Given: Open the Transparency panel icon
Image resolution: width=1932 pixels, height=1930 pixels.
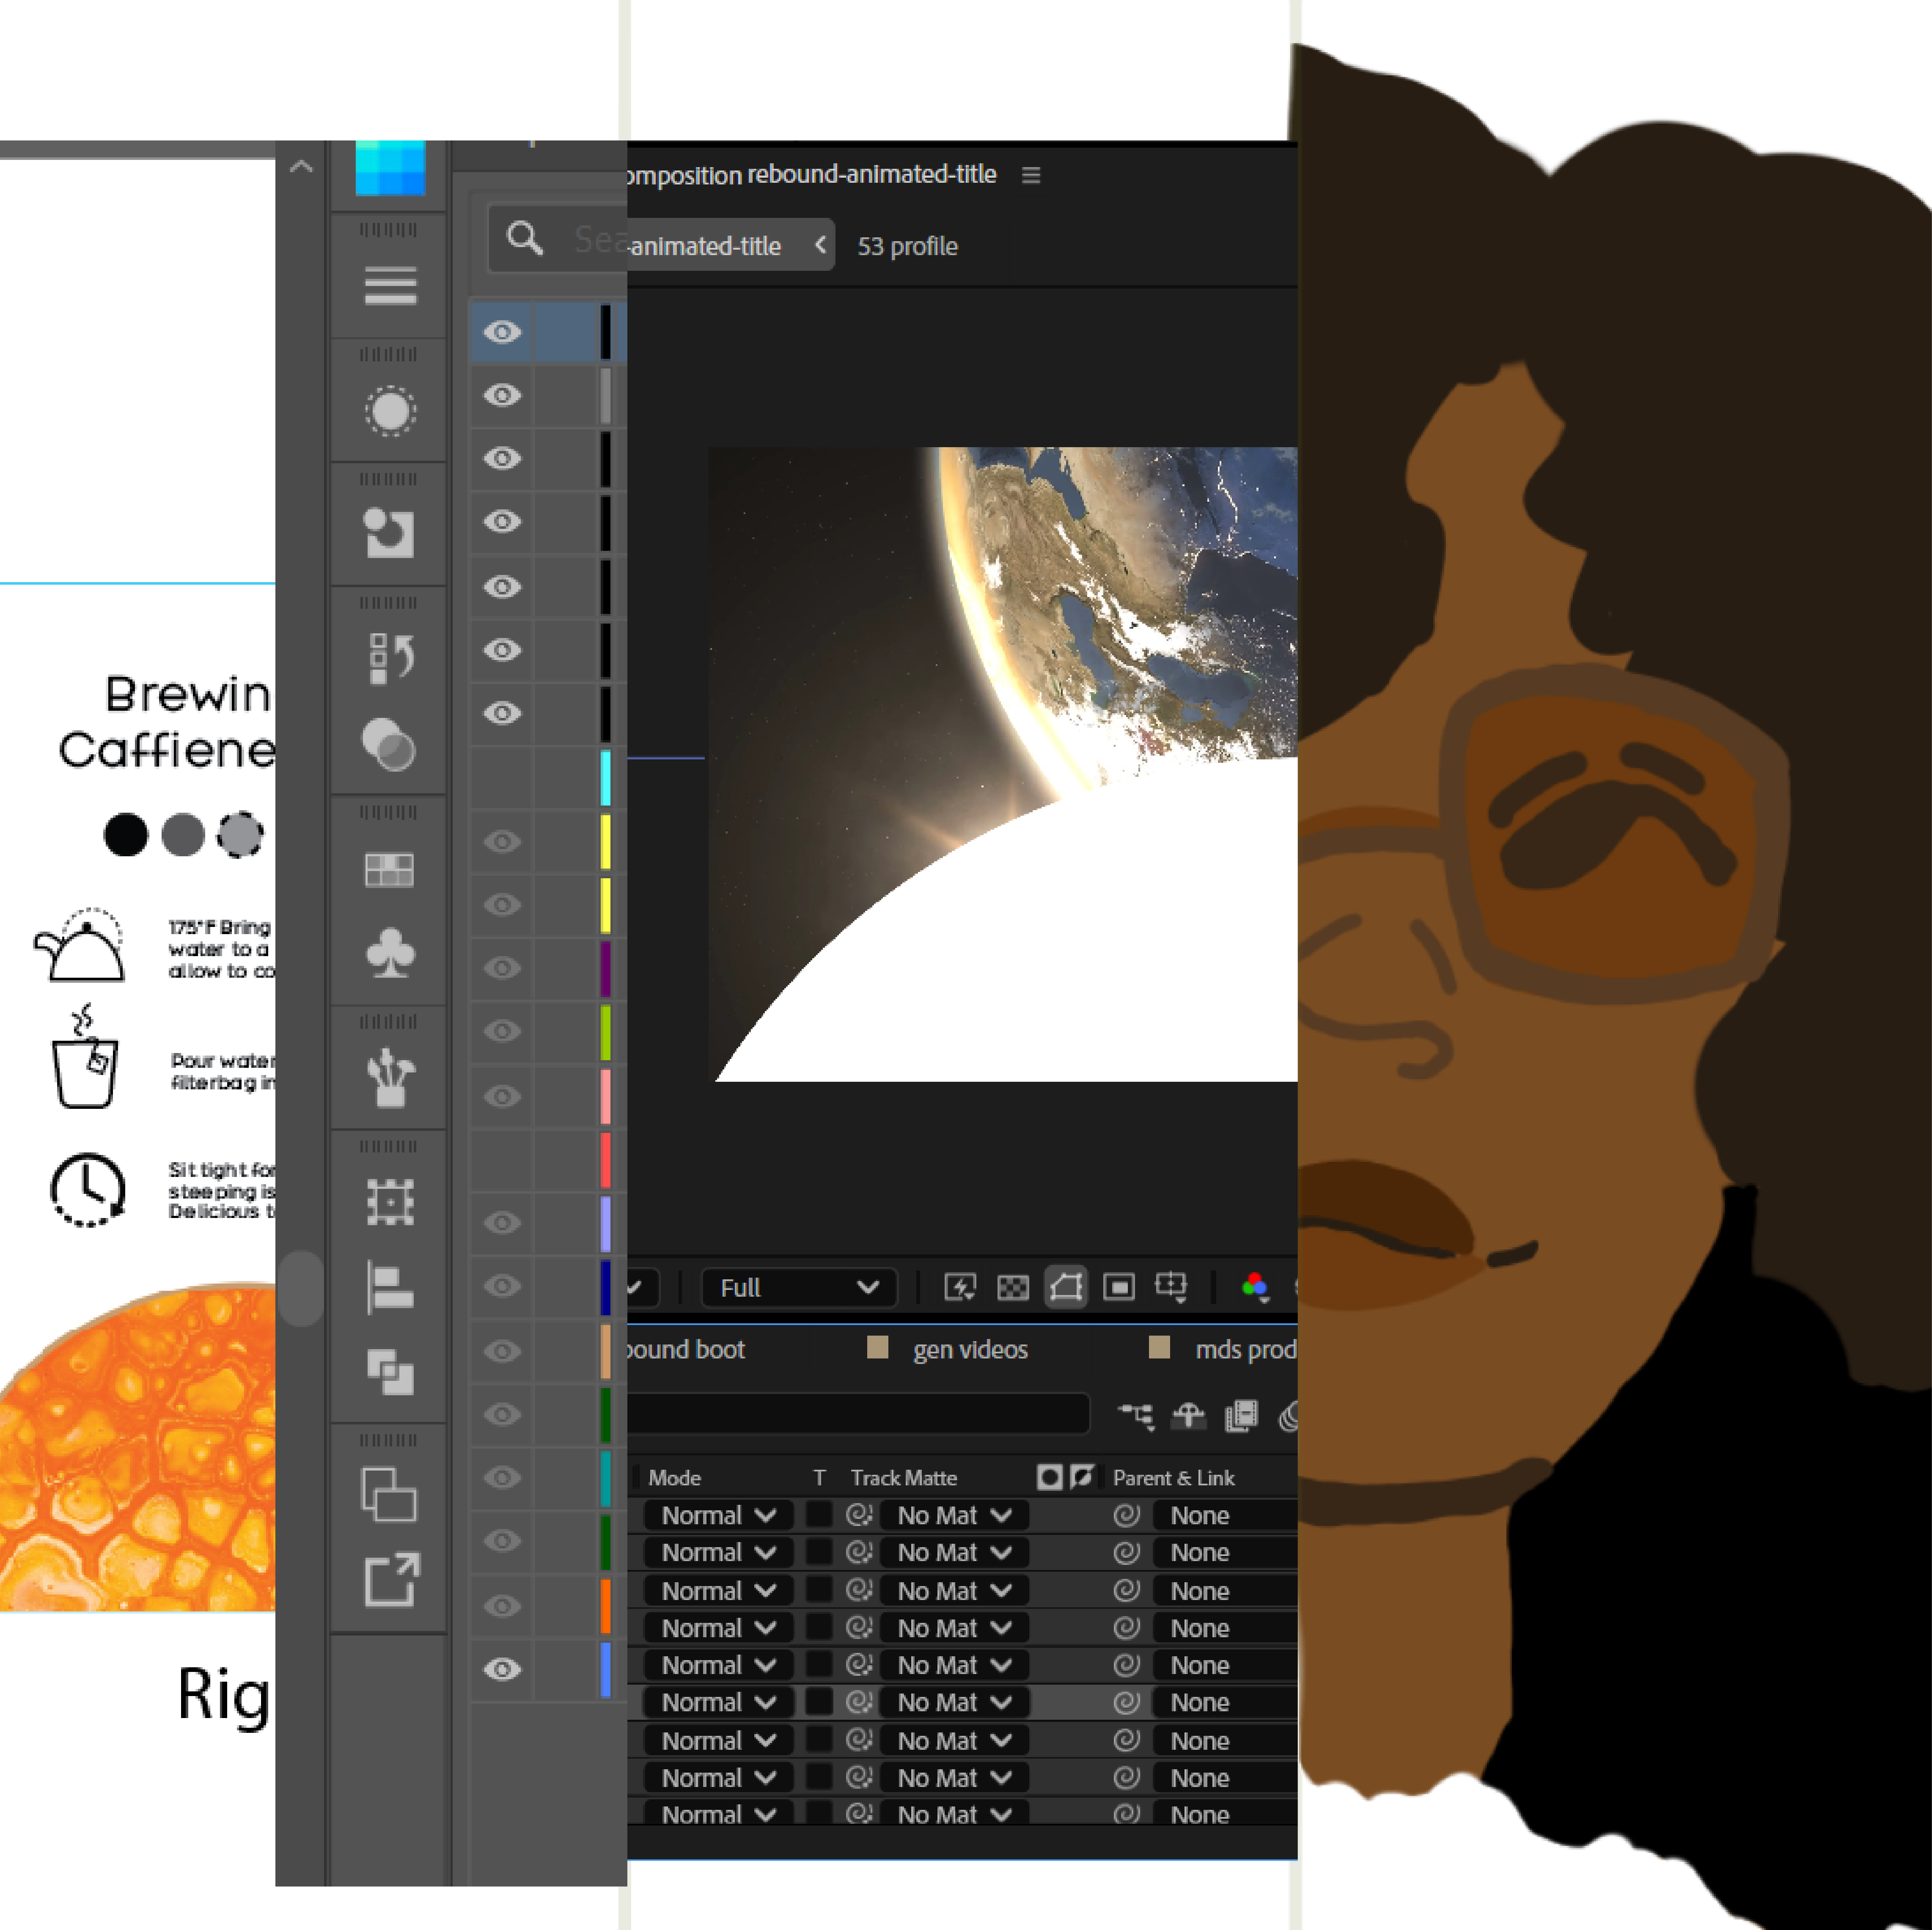Looking at the screenshot, I should [x=390, y=744].
